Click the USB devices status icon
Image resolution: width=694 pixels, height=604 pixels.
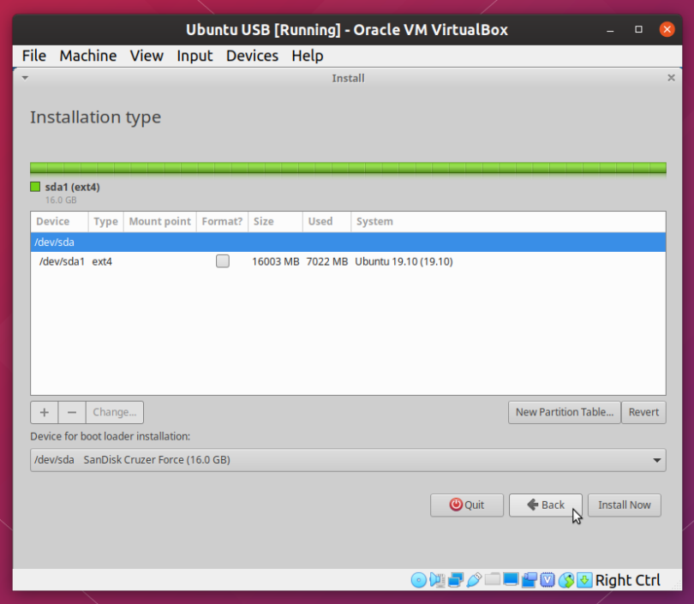(474, 580)
